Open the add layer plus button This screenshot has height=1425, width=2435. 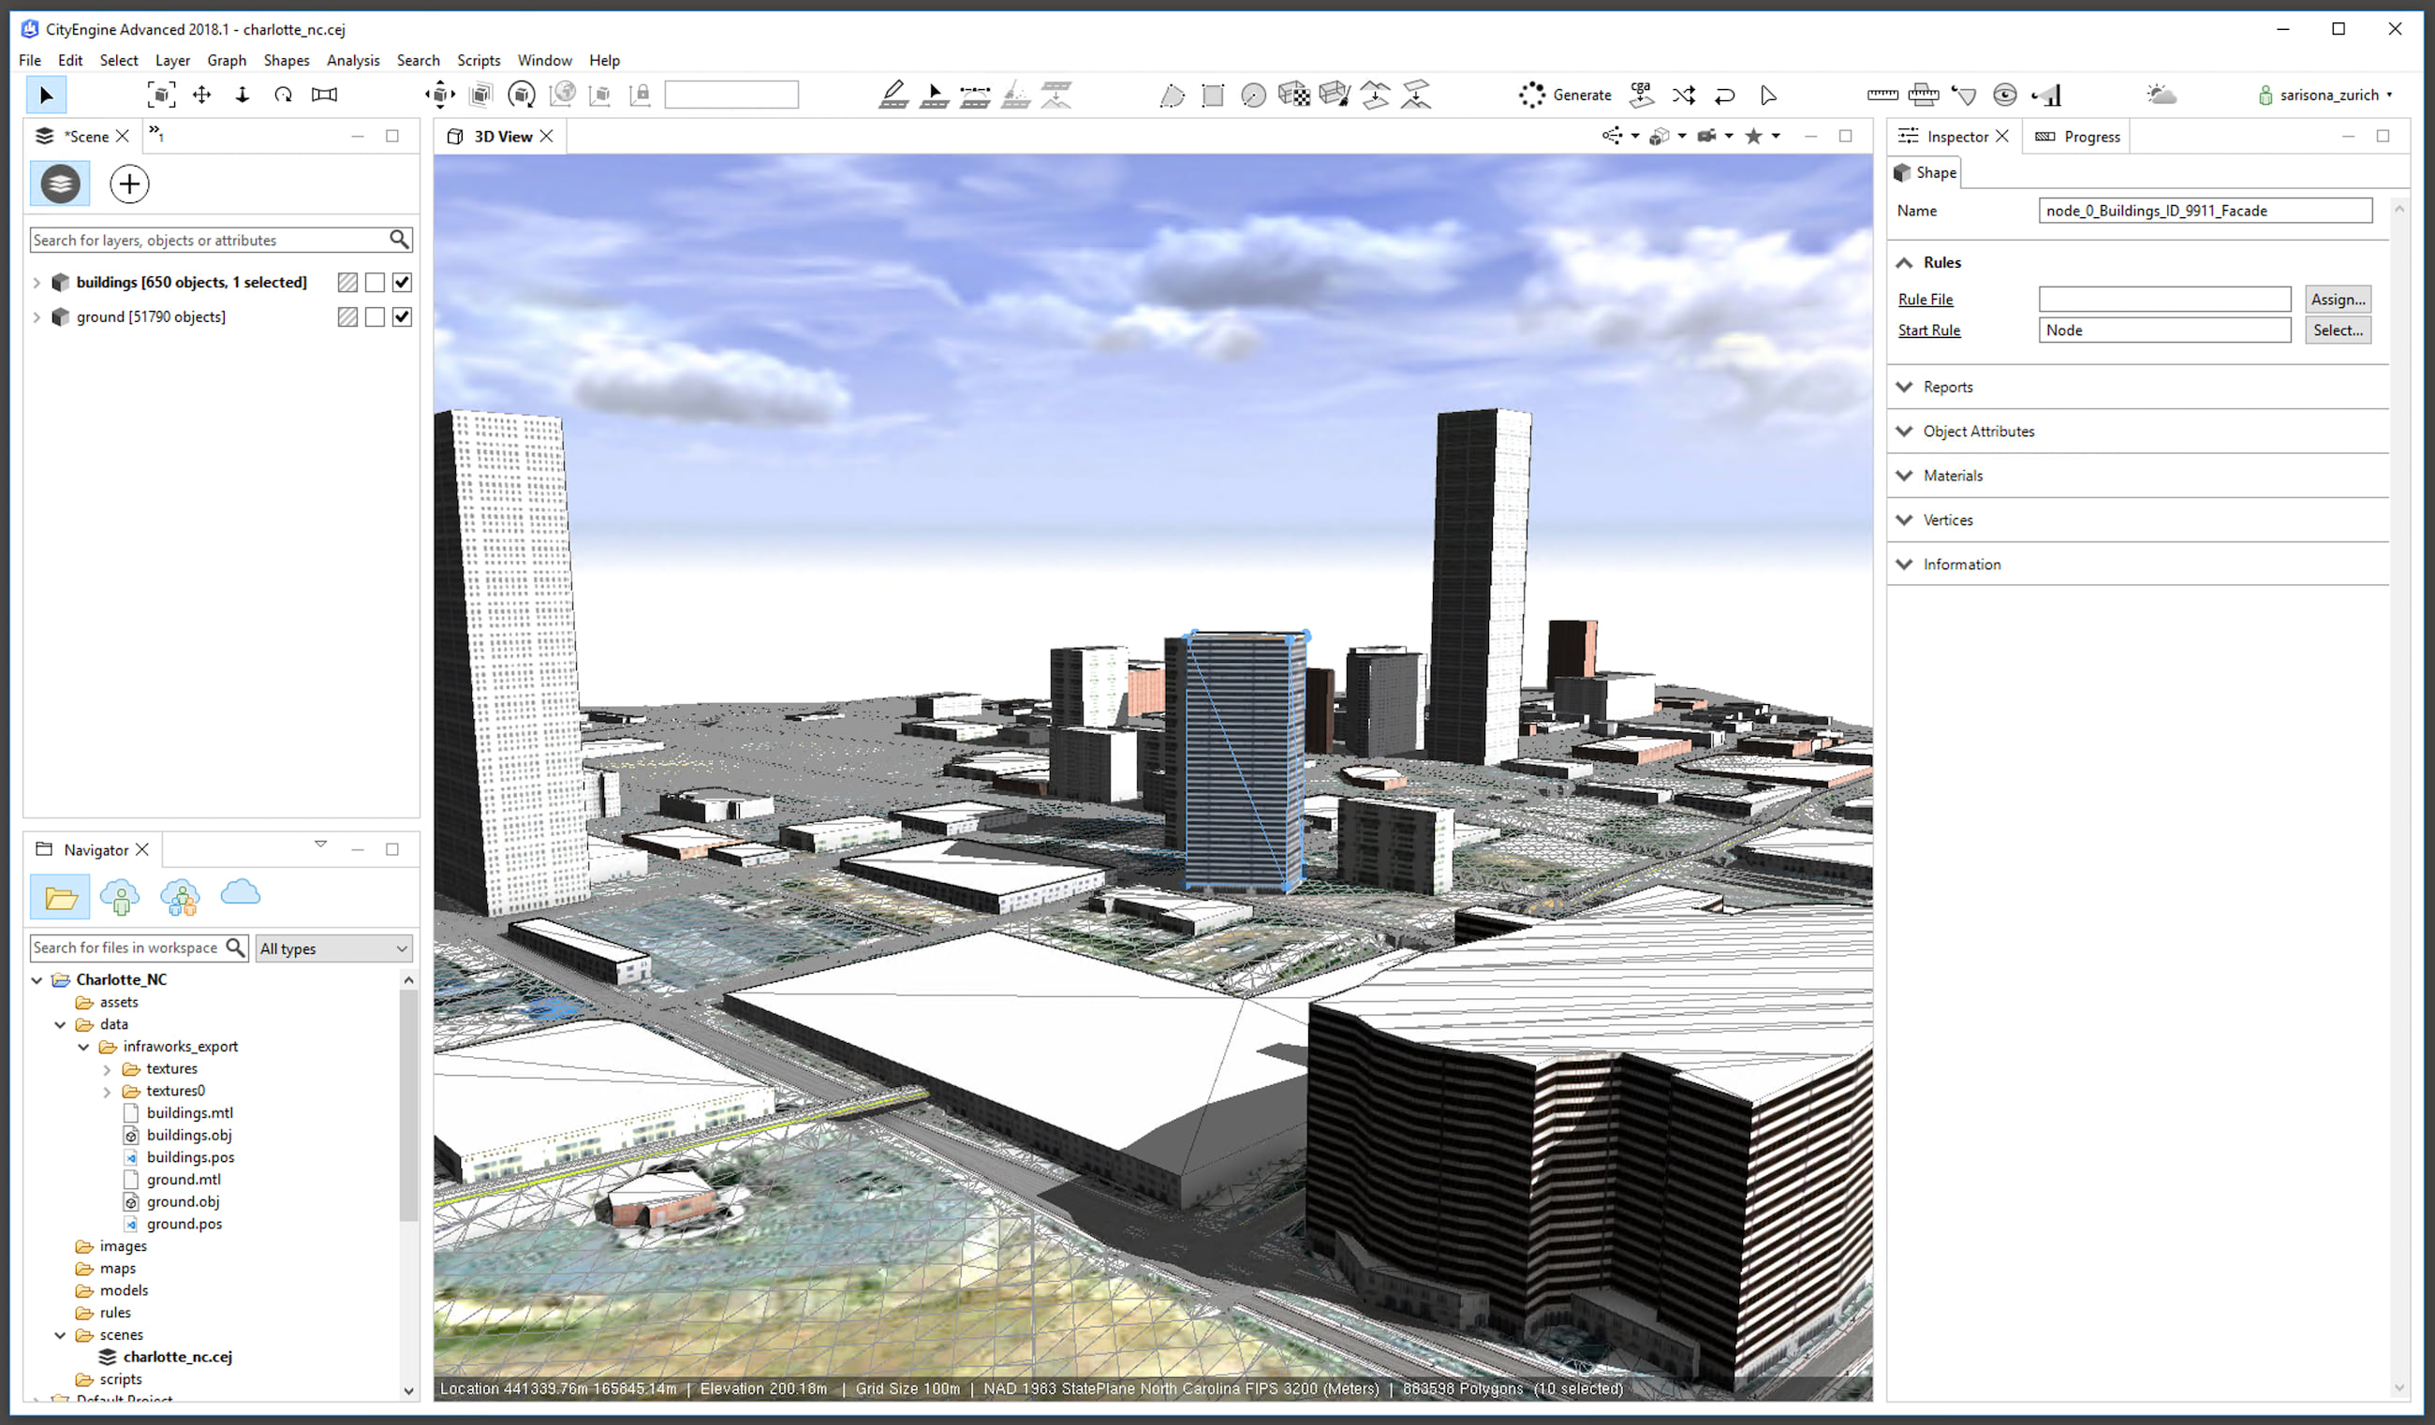tap(129, 184)
